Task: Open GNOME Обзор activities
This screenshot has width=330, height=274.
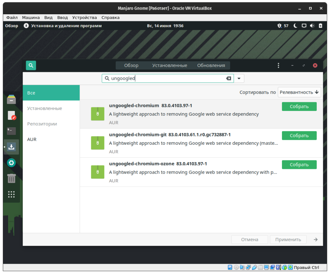Action: (x=12, y=26)
